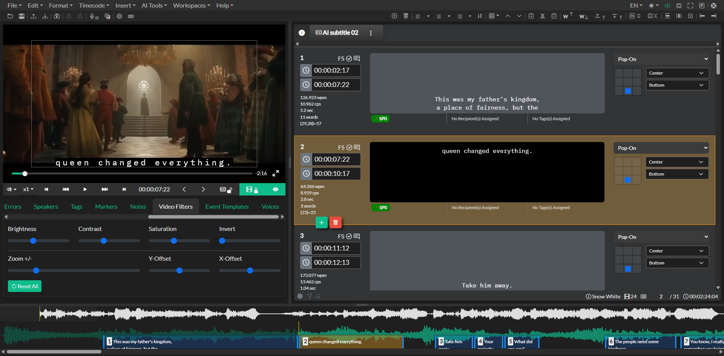Click the sort order icon

pos(480,16)
